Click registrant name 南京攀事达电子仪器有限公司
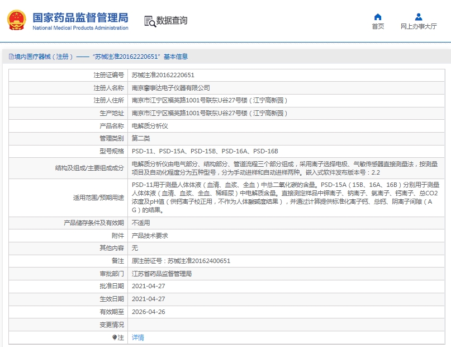The height and width of the screenshot is (347, 451). point(170,88)
